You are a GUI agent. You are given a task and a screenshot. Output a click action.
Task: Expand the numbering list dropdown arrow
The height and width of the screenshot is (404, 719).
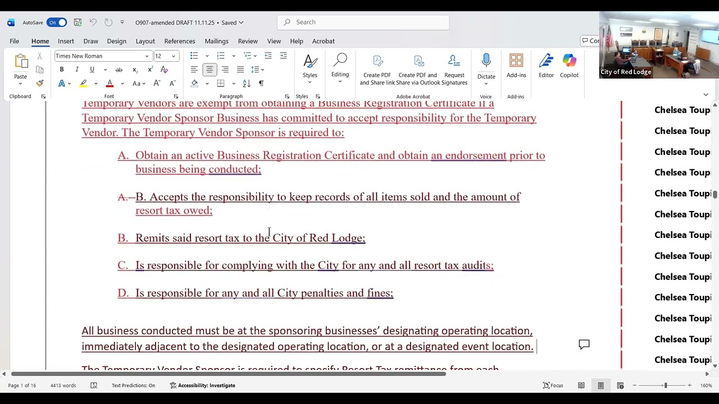233,56
